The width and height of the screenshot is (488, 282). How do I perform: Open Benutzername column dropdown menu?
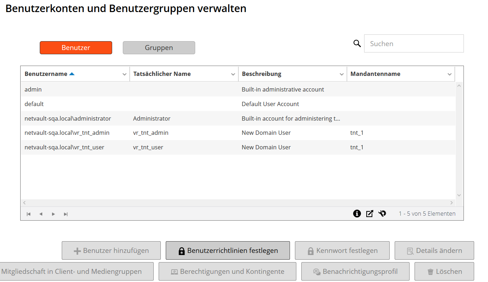coord(124,74)
